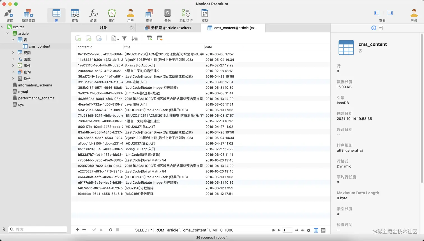This screenshot has width=424, height=241.
Task: Click the title column header
Action: [164, 47]
